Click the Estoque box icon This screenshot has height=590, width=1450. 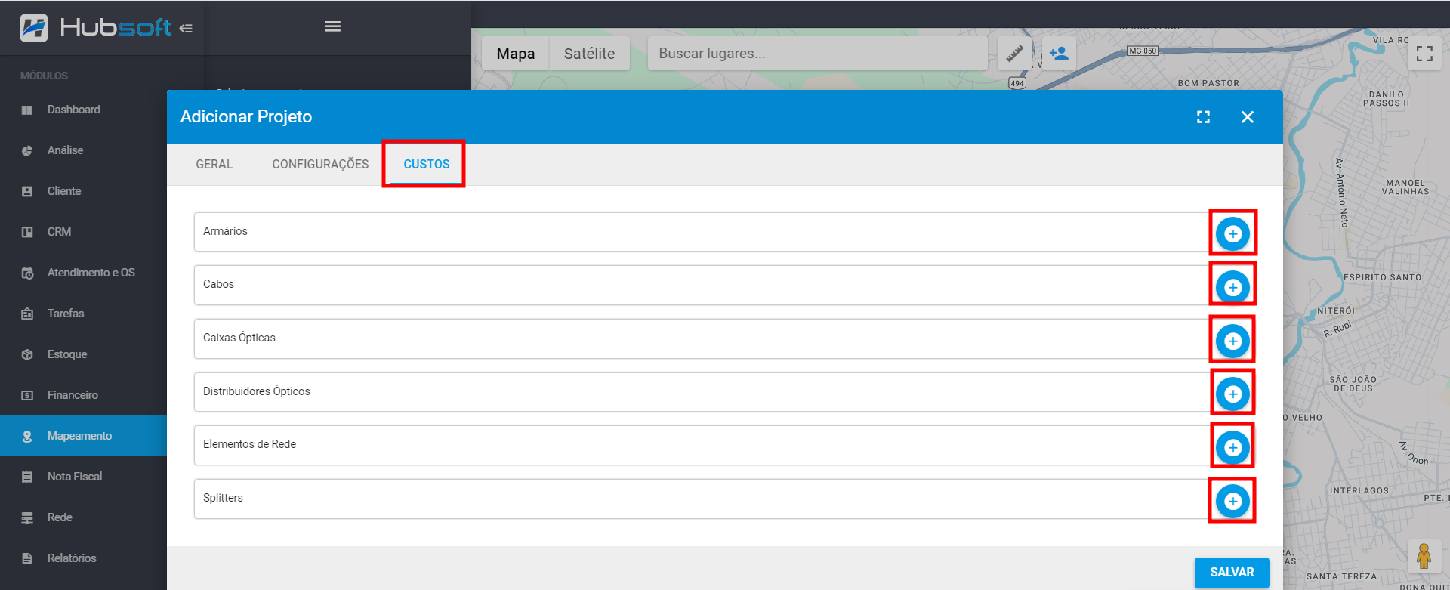27,355
